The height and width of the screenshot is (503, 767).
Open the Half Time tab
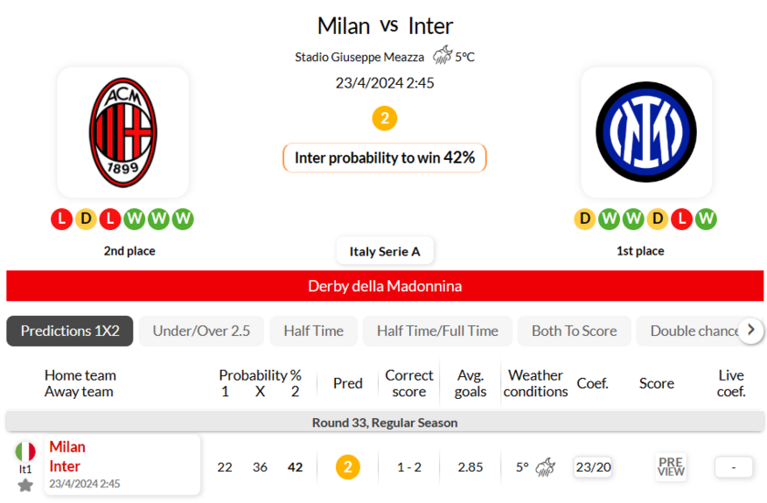(313, 331)
